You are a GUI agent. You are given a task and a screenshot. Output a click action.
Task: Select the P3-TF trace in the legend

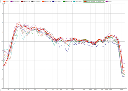(x=6, y=2)
